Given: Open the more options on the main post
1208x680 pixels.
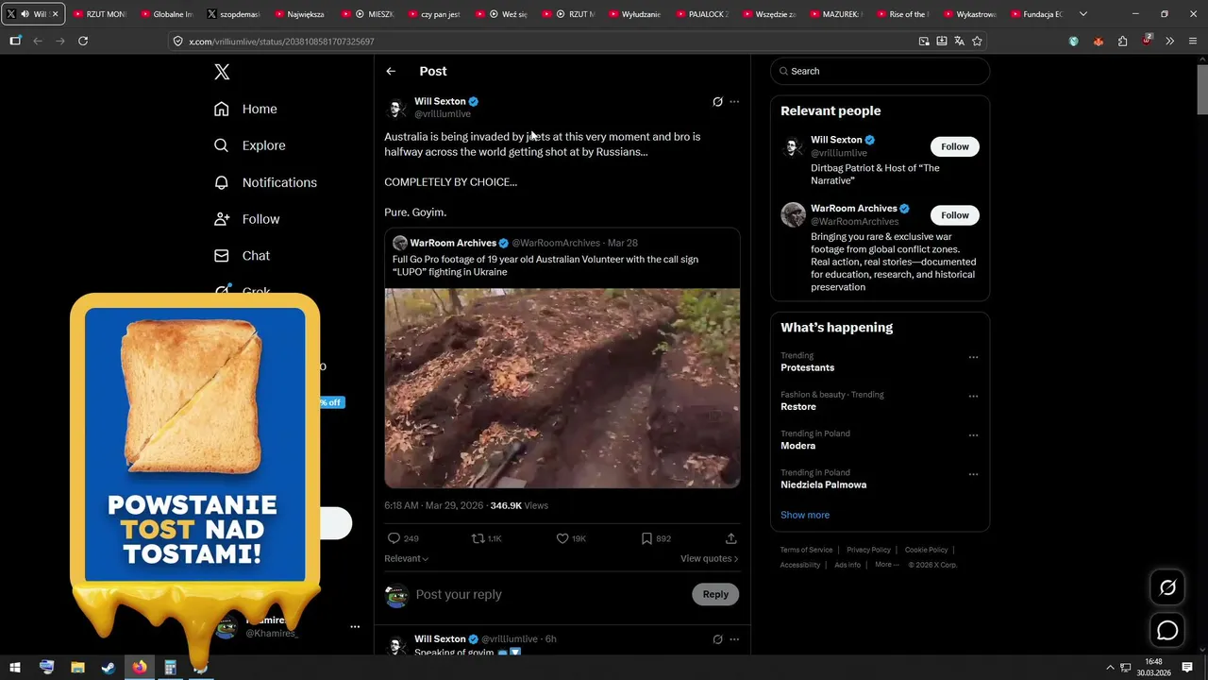Looking at the screenshot, I should (x=734, y=101).
